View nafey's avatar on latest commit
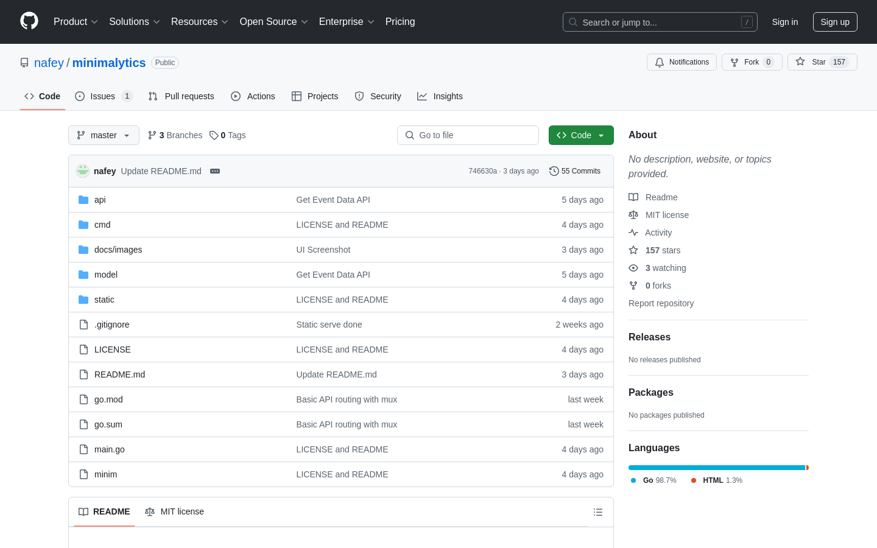877x548 pixels. click(83, 171)
